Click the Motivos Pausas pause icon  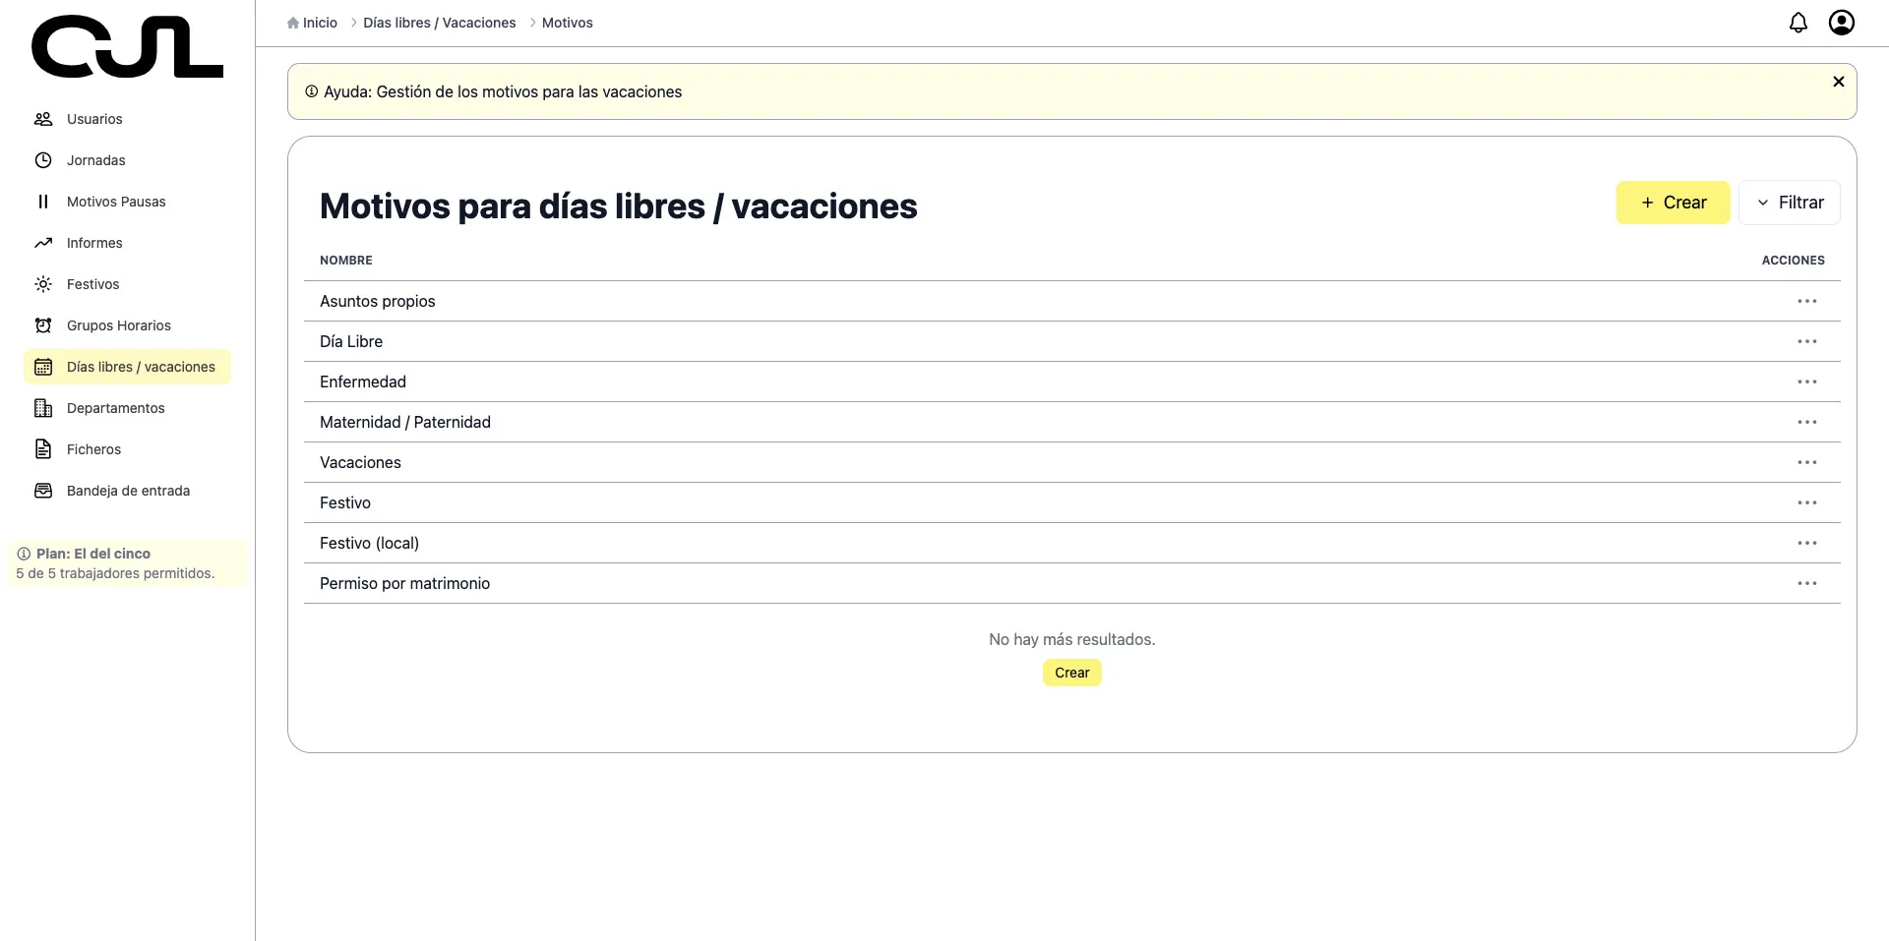coord(43,202)
